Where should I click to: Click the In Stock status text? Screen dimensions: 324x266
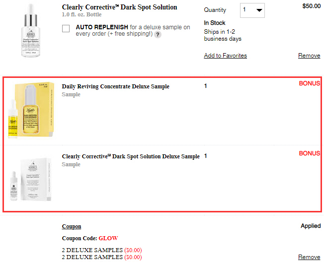214,23
